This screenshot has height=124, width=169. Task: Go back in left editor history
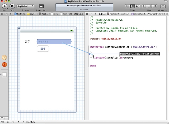pos(7,14)
